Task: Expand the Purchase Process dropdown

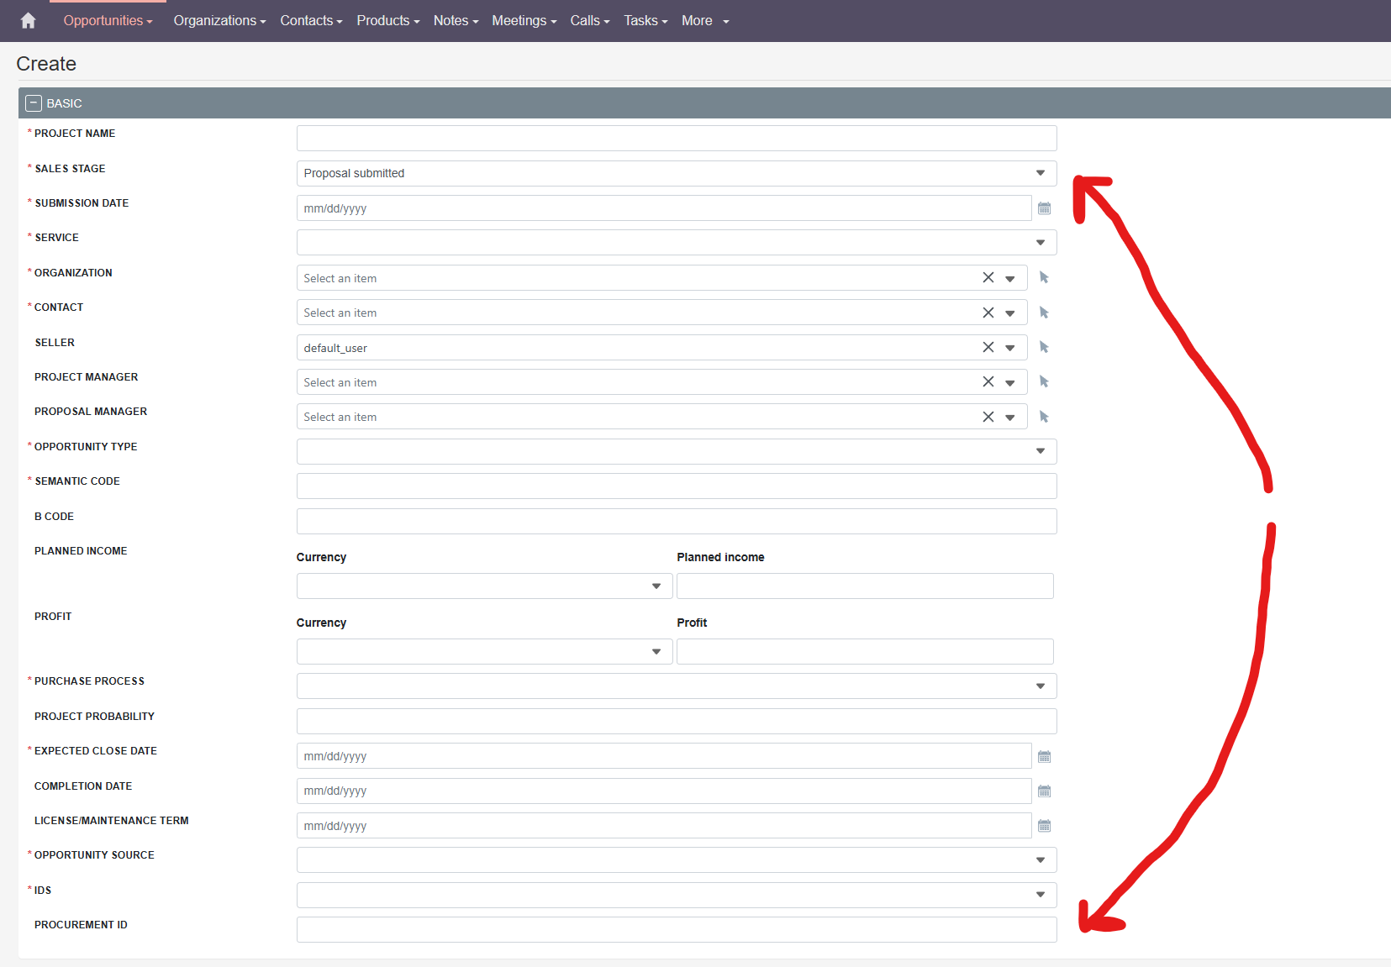Action: tap(676, 686)
